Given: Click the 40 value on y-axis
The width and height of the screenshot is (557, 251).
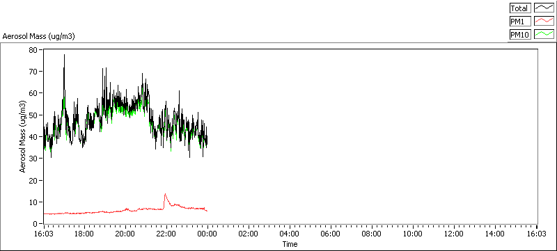Looking at the screenshot, I should pyautogui.click(x=33, y=136).
